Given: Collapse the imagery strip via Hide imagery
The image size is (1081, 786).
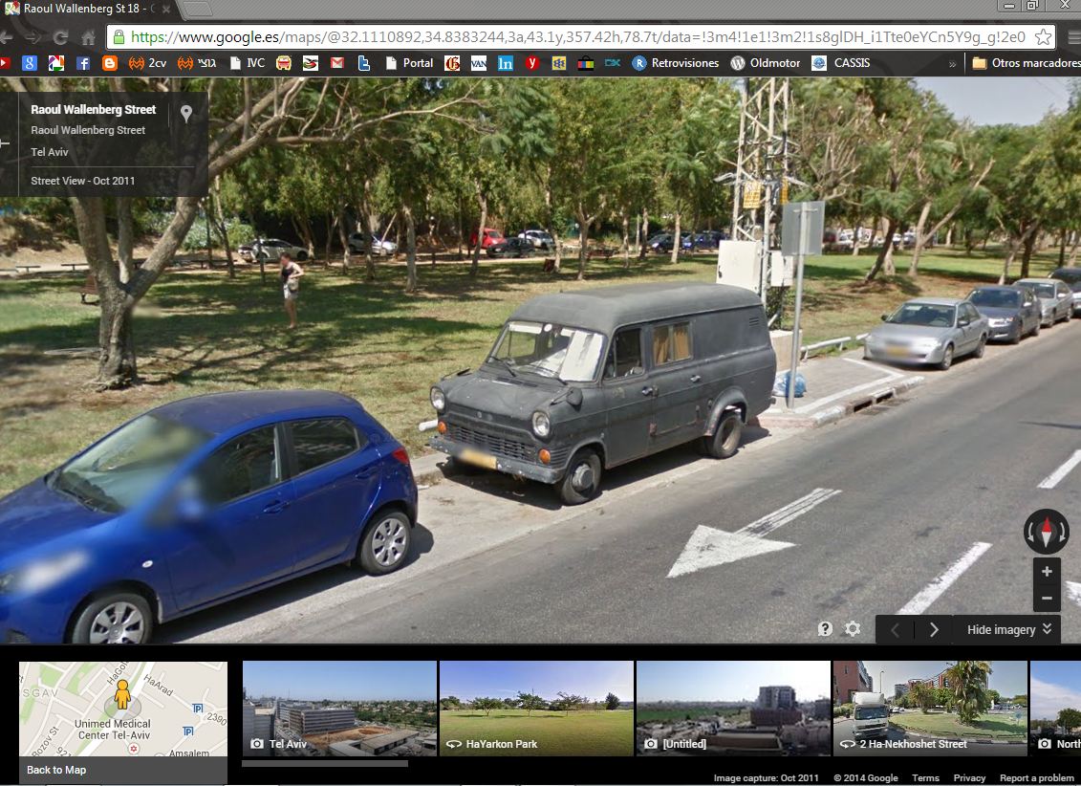Looking at the screenshot, I should 1008,629.
